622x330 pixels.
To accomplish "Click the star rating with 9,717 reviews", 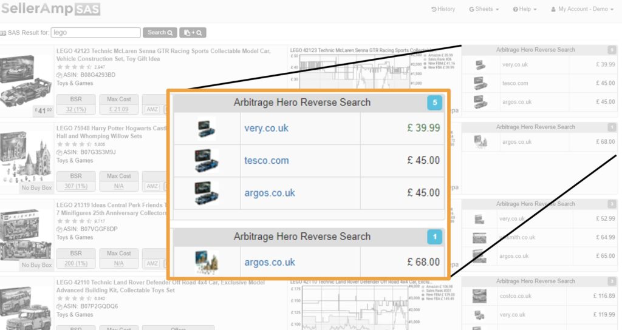I will pos(75,221).
